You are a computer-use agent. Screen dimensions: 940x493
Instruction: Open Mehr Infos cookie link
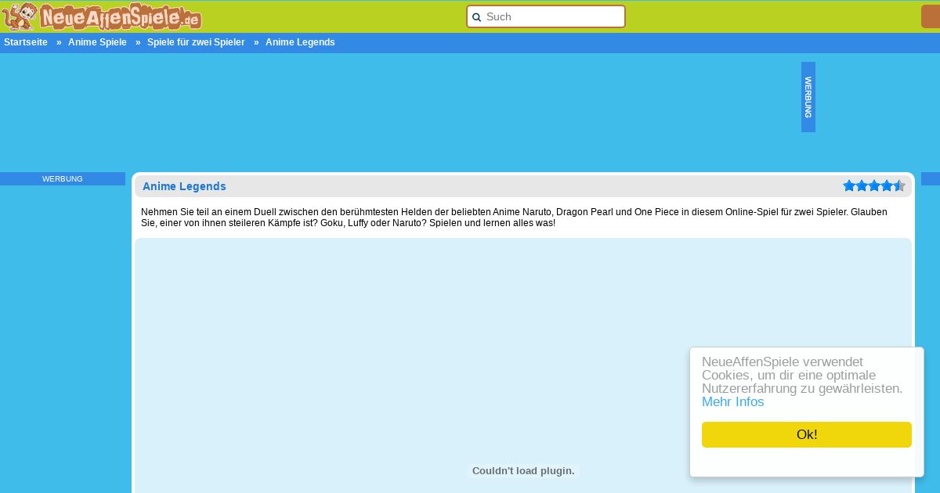pos(732,402)
